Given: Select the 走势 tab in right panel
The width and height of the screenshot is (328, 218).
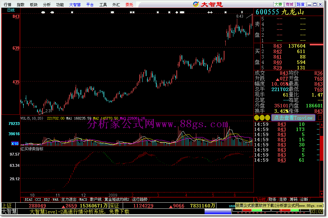Looking at the screenshot, I should [283, 199].
